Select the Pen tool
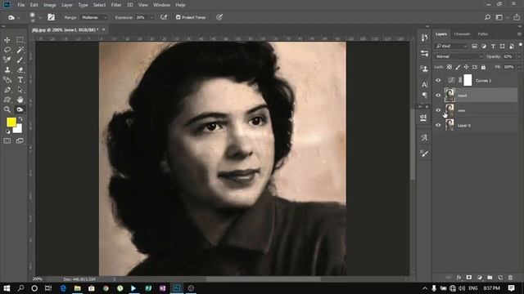 pyautogui.click(x=7, y=90)
